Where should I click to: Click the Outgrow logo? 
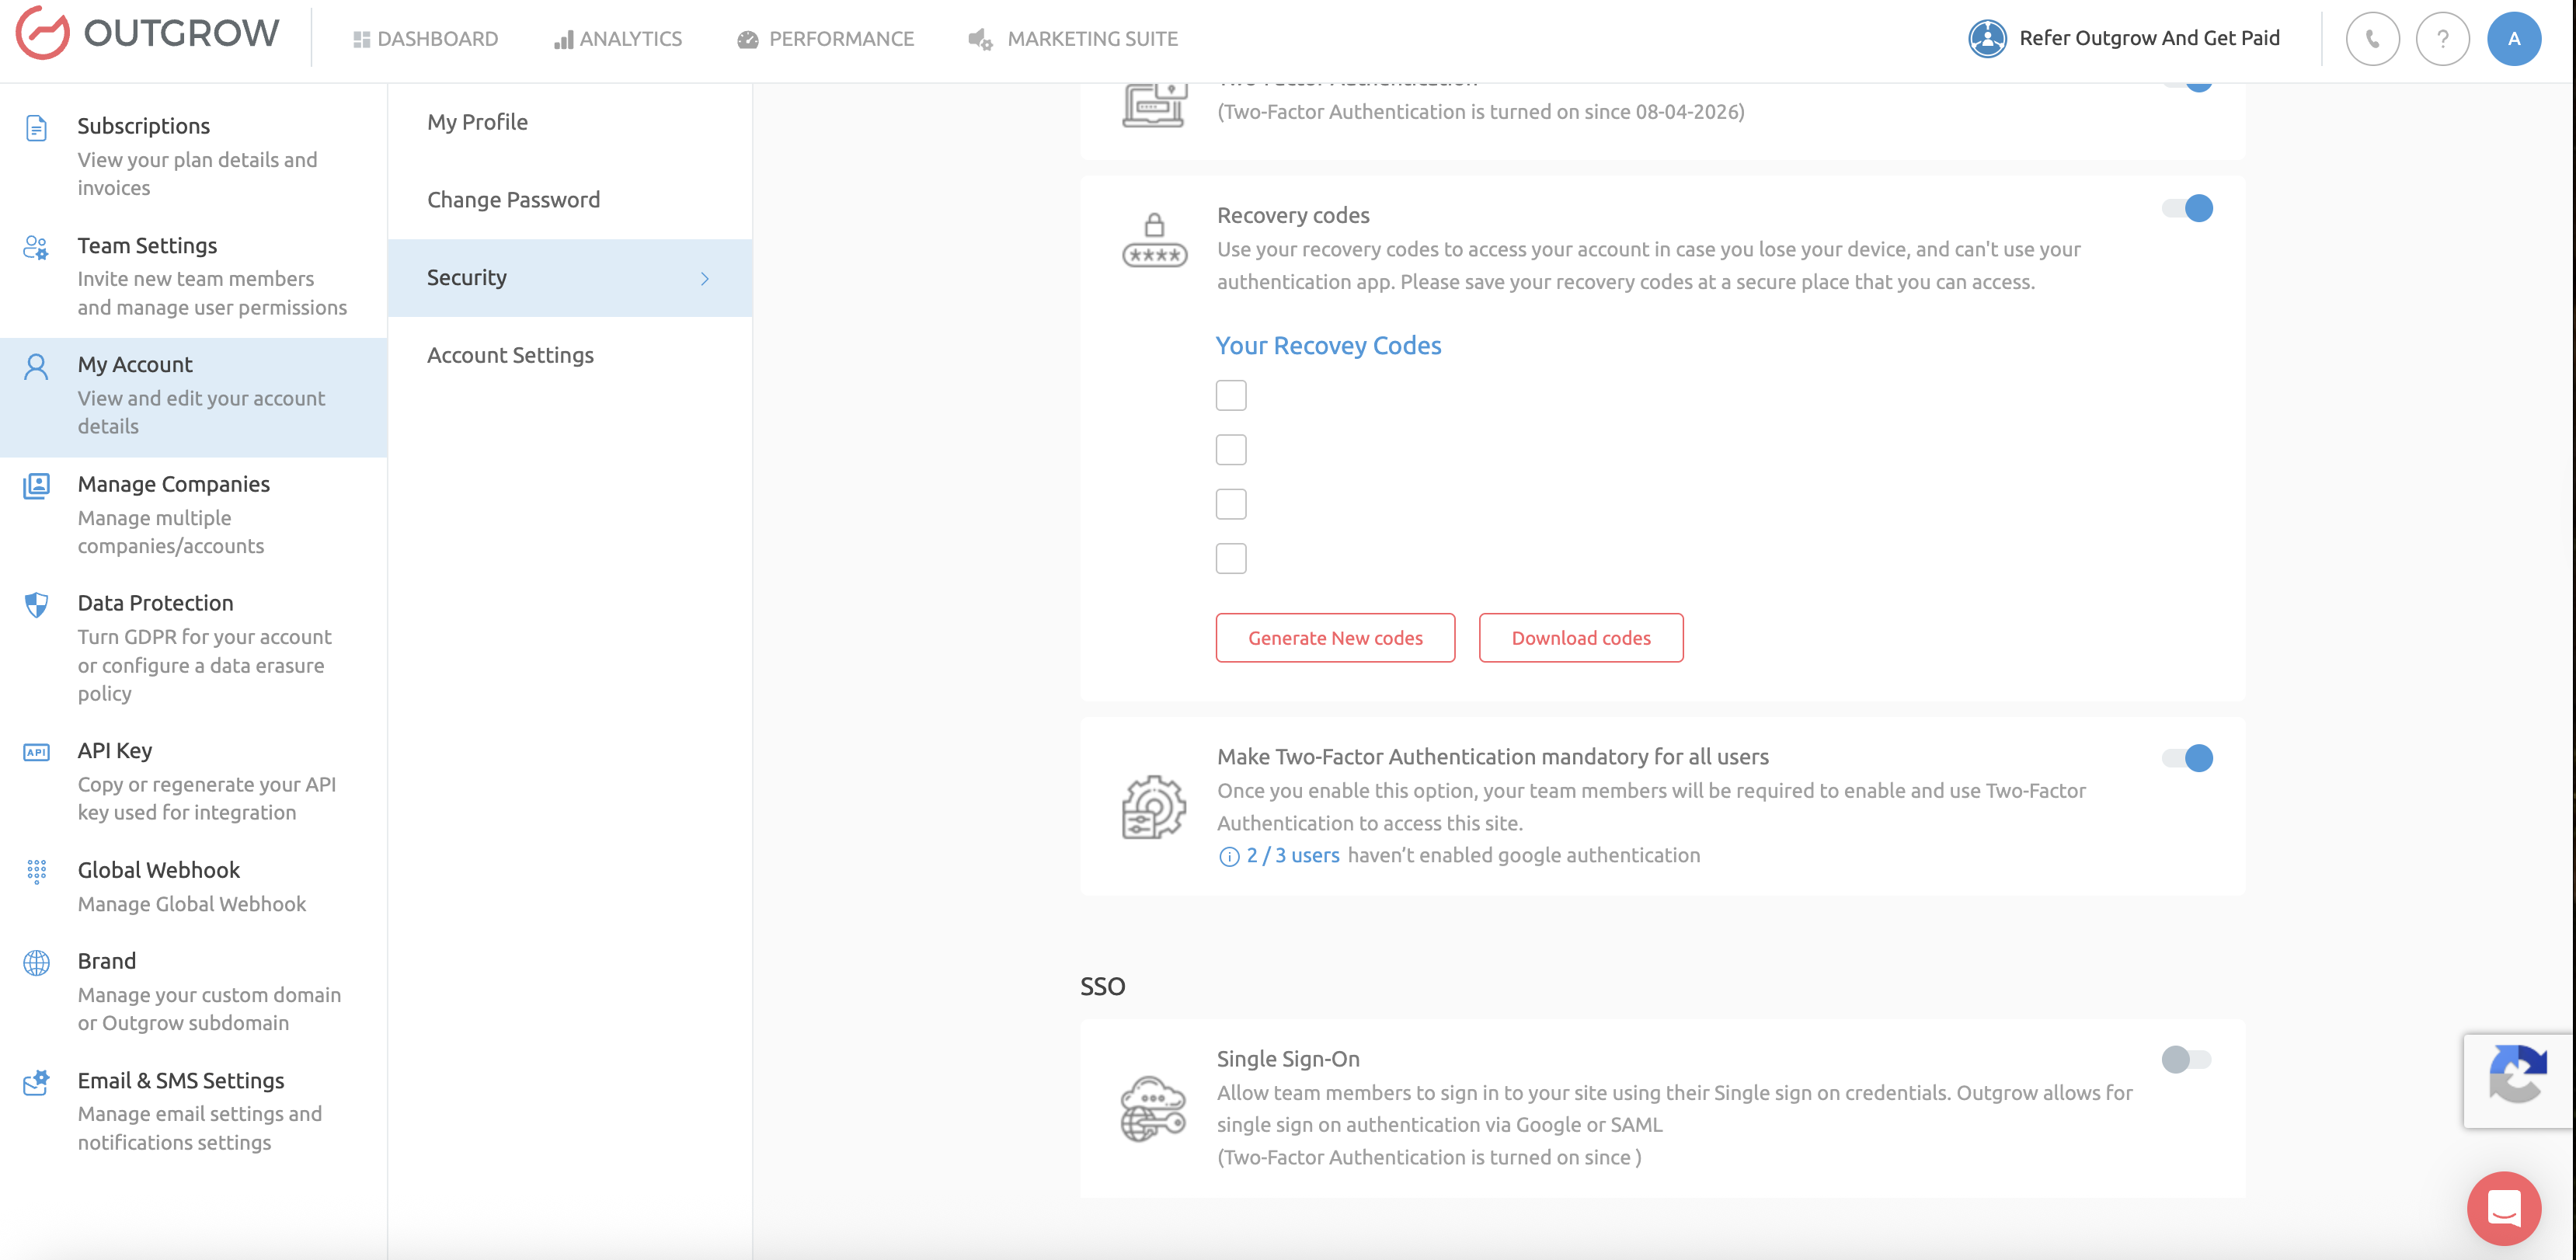click(x=148, y=34)
